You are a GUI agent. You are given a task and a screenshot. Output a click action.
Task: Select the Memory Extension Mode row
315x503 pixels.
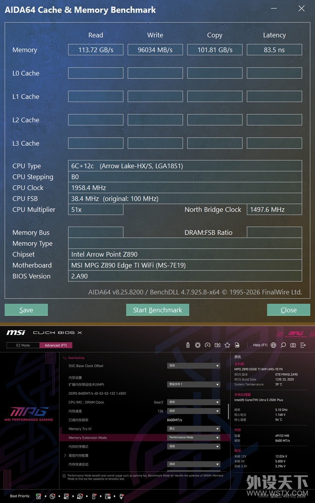click(144, 438)
